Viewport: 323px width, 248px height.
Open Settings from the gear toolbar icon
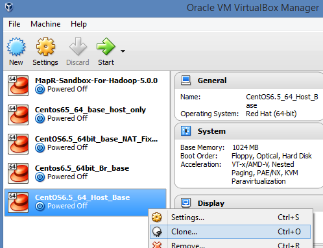click(x=45, y=46)
